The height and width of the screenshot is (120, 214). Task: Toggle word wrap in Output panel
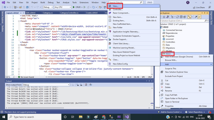(91, 85)
